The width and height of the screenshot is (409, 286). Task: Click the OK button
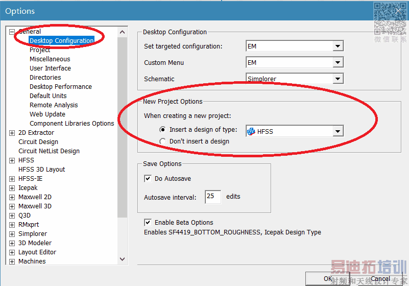(328, 279)
